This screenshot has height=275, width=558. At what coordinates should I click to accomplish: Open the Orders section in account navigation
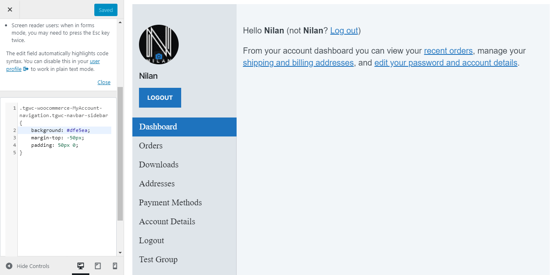tap(151, 146)
